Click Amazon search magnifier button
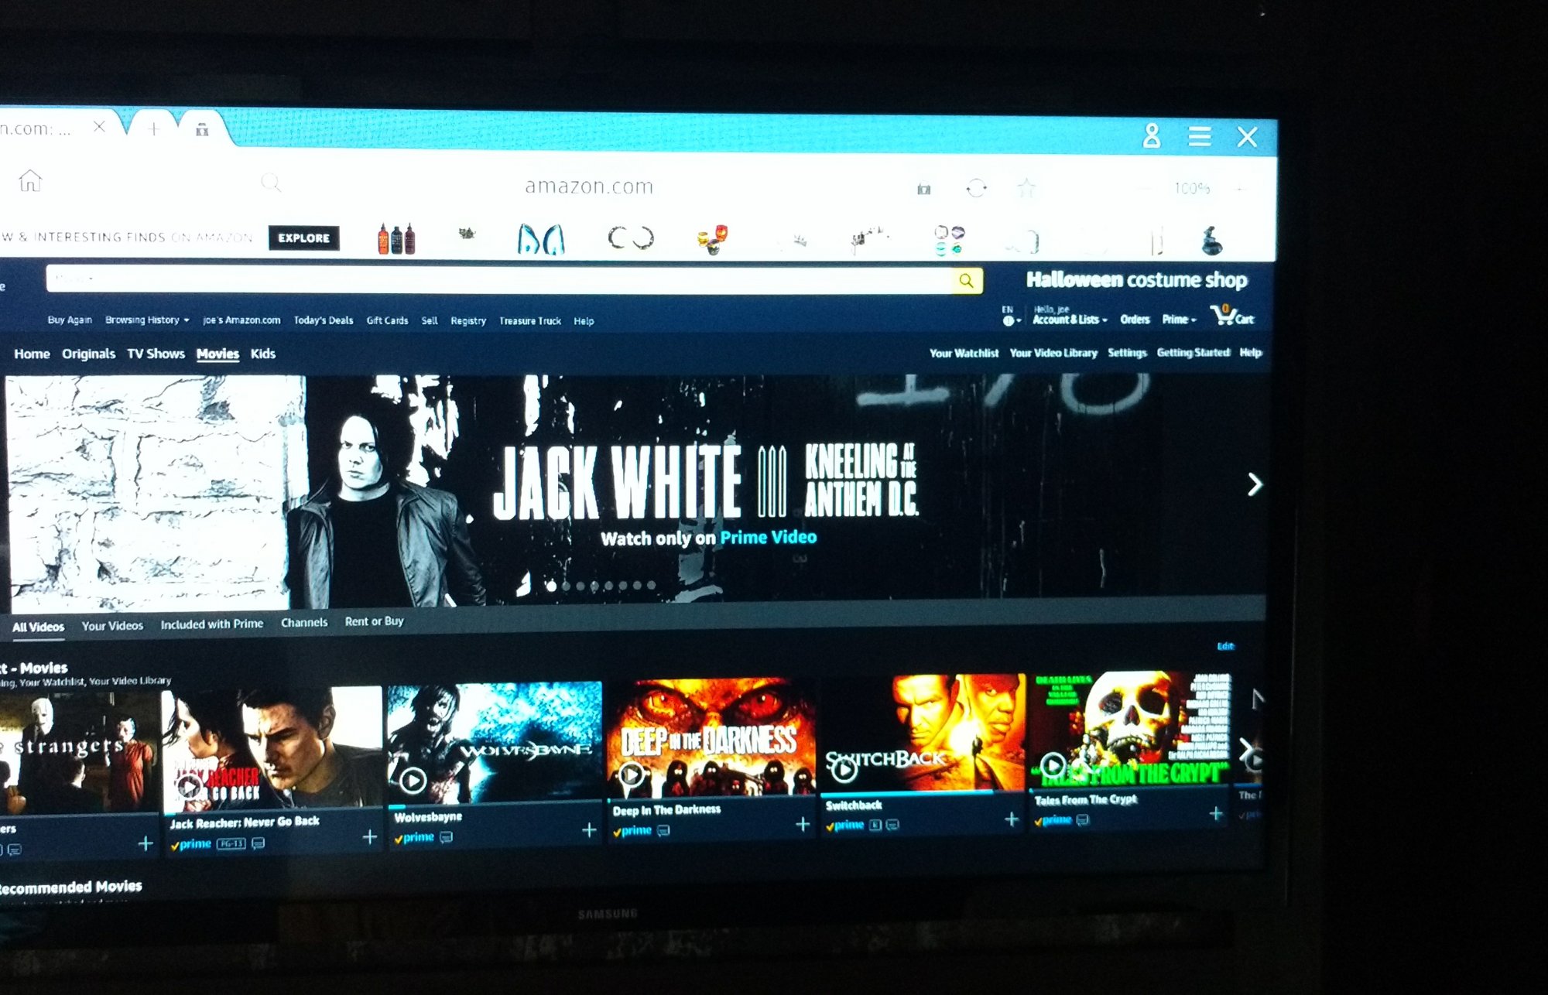Screen dimensions: 1548x995 click(967, 281)
